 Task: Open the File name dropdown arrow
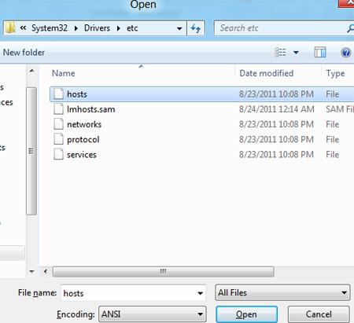[200, 293]
